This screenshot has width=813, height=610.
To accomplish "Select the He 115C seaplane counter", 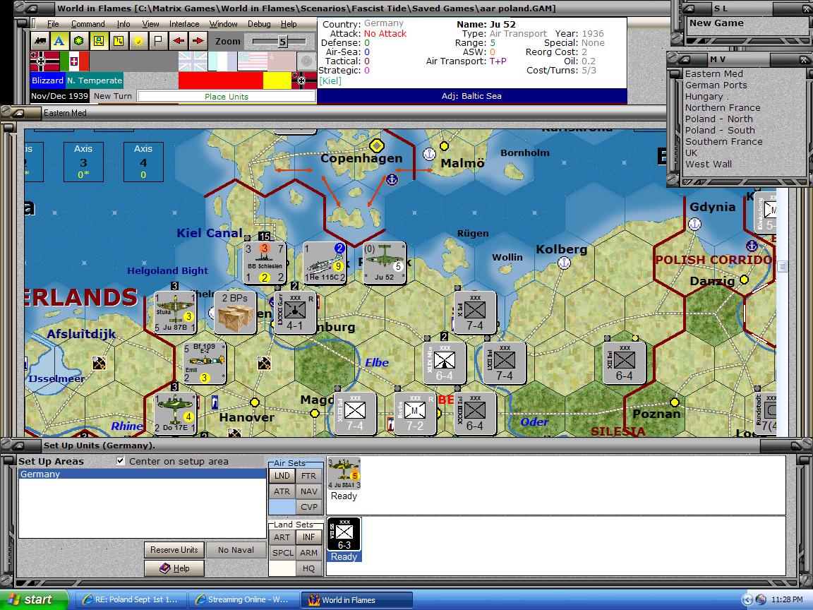I will click(x=325, y=263).
